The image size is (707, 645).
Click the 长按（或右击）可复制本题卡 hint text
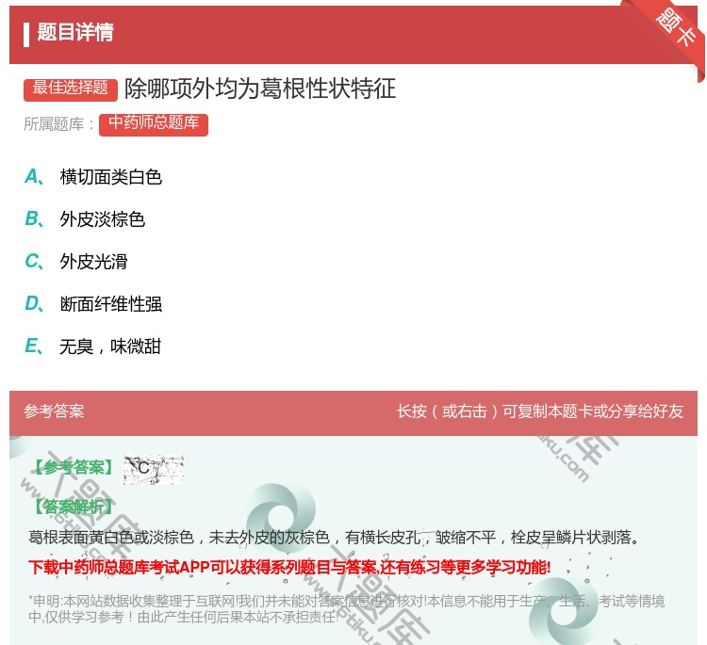pyautogui.click(x=540, y=411)
